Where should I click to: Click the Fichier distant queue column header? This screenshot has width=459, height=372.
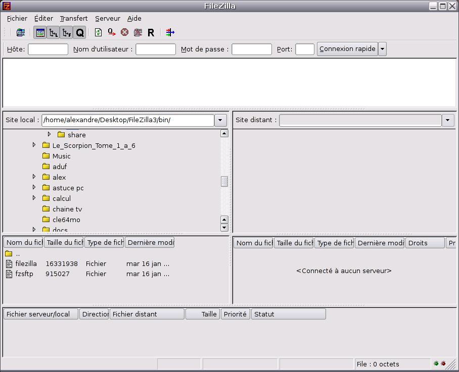click(x=147, y=314)
